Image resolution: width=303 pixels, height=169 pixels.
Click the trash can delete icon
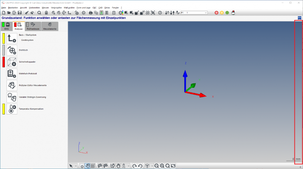pyautogui.click(x=46, y=13)
